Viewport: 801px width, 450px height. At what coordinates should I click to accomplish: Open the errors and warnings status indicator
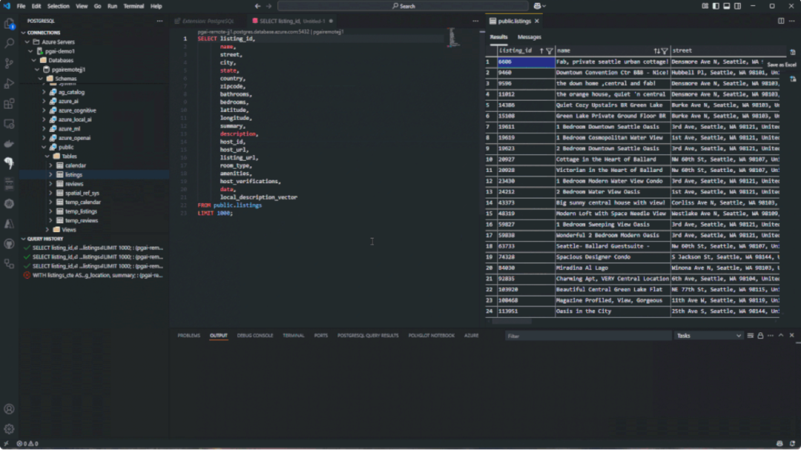pyautogui.click(x=27, y=443)
